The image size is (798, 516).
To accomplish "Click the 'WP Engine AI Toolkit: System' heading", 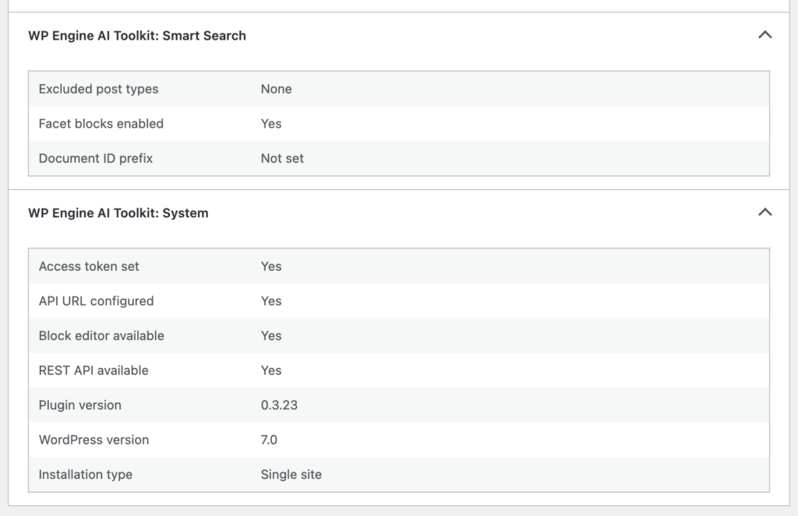I will click(x=118, y=213).
